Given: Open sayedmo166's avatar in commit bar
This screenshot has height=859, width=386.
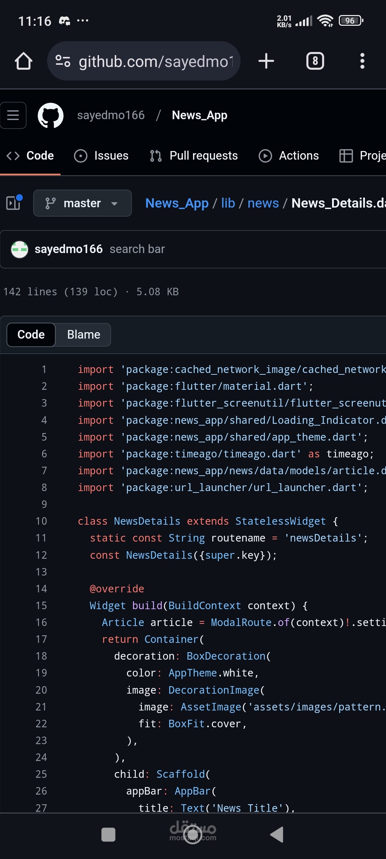Looking at the screenshot, I should 20,249.
